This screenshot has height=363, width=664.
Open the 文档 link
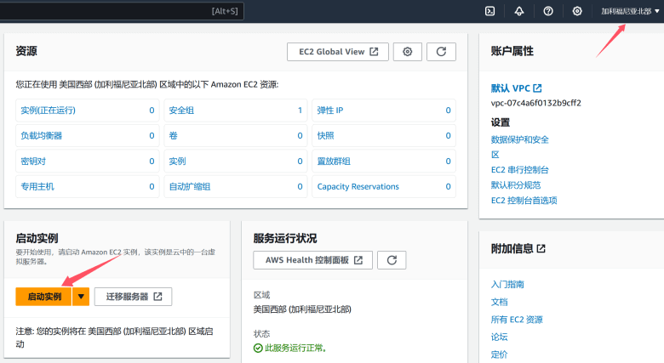[x=499, y=302]
